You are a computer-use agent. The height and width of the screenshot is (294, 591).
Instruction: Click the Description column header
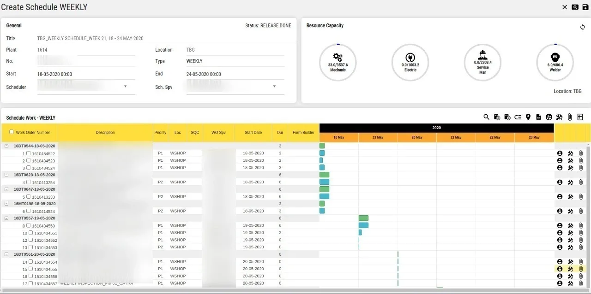click(105, 133)
